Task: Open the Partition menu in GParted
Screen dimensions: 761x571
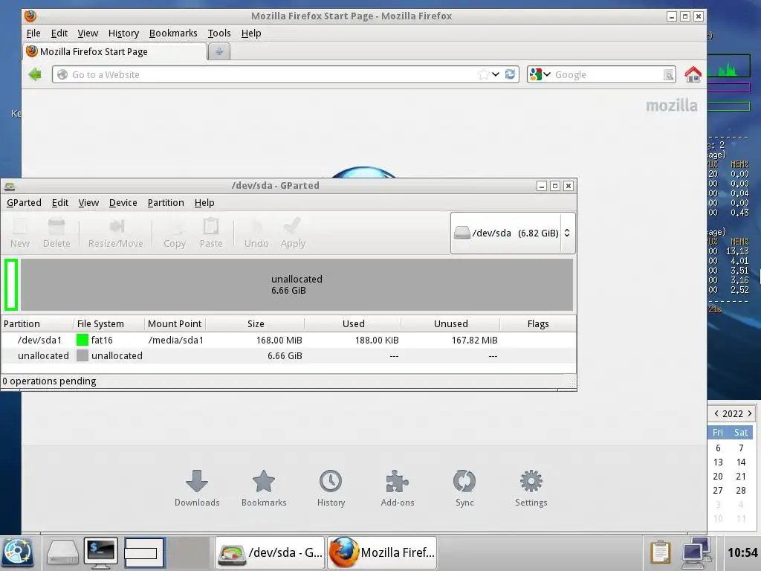Action: [166, 202]
